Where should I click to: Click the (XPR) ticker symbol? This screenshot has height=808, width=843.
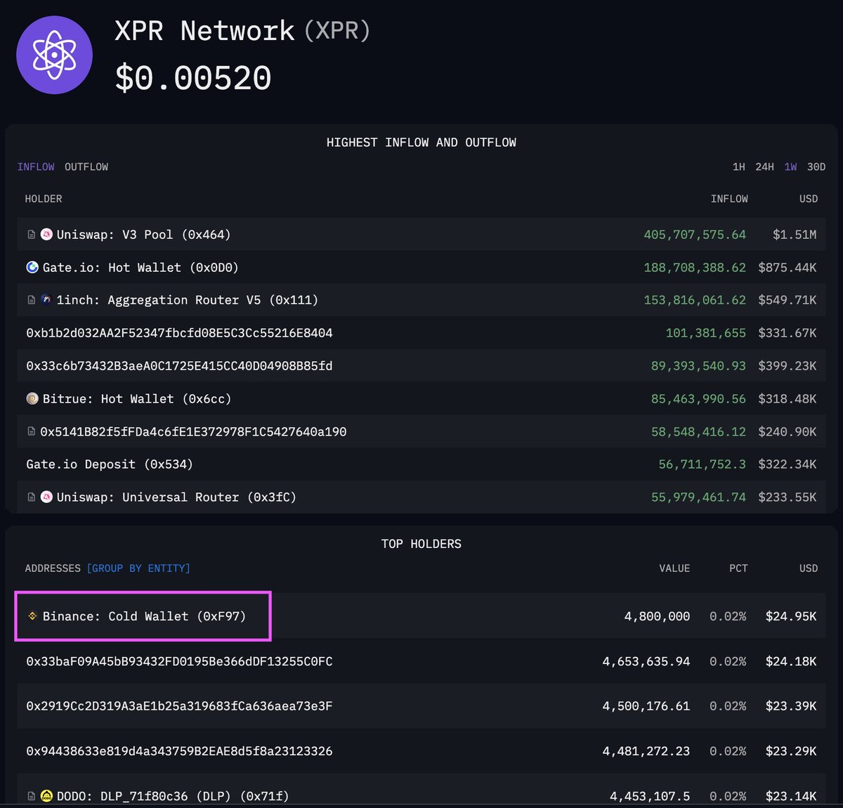coord(337,31)
